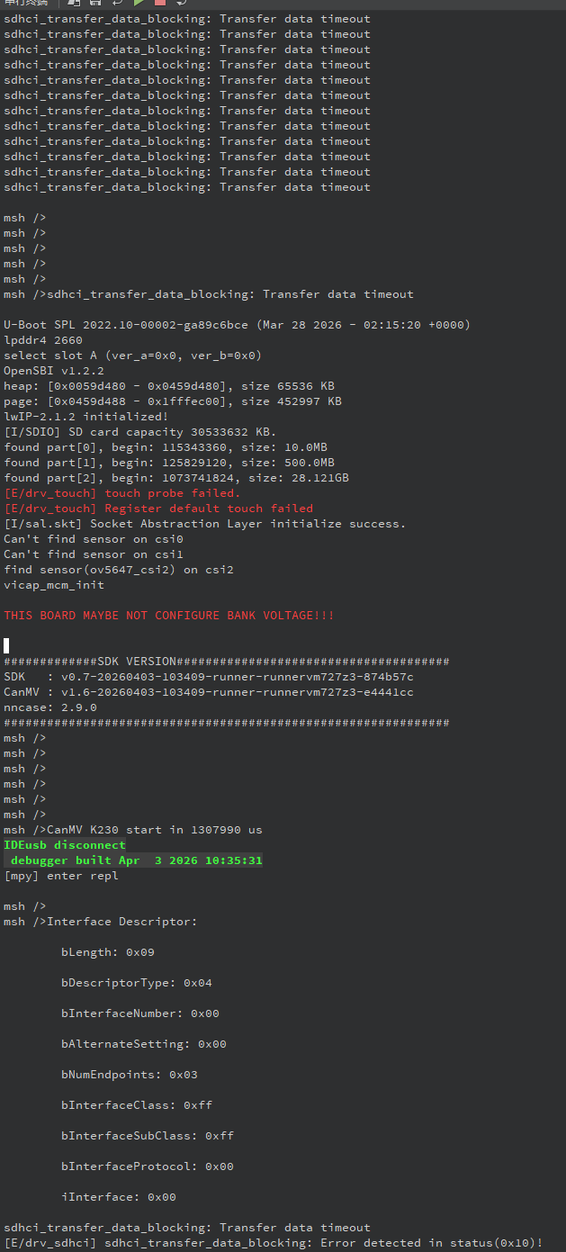This screenshot has width=566, height=1252.
Task: Select the 串行终端 serial terminal tab
Action: 26,3
